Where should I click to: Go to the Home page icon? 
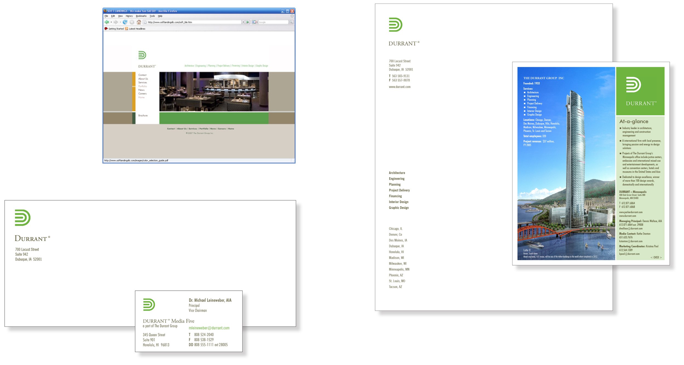(139, 22)
